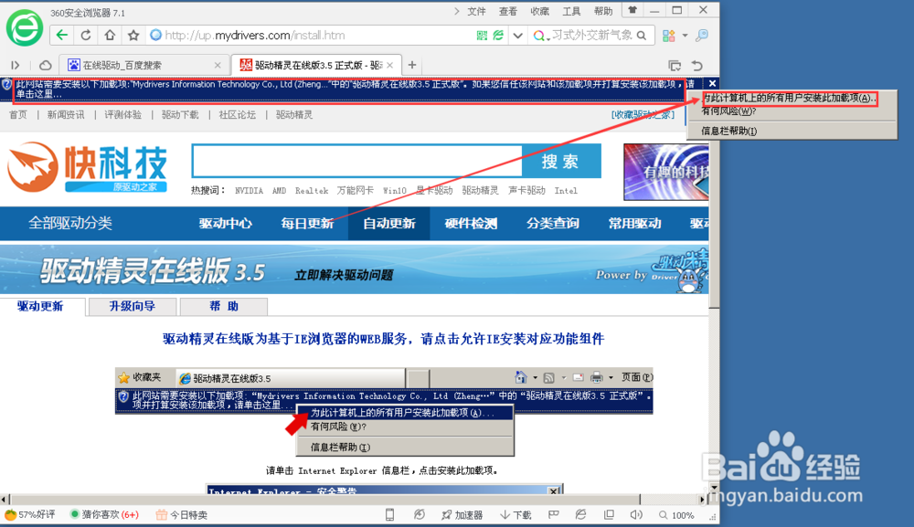Click hot search term NVIDIA
Screen dimensions: 914x527
pos(249,190)
